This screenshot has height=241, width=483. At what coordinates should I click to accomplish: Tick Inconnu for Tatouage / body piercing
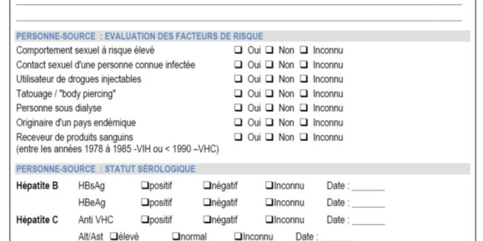[x=304, y=94]
